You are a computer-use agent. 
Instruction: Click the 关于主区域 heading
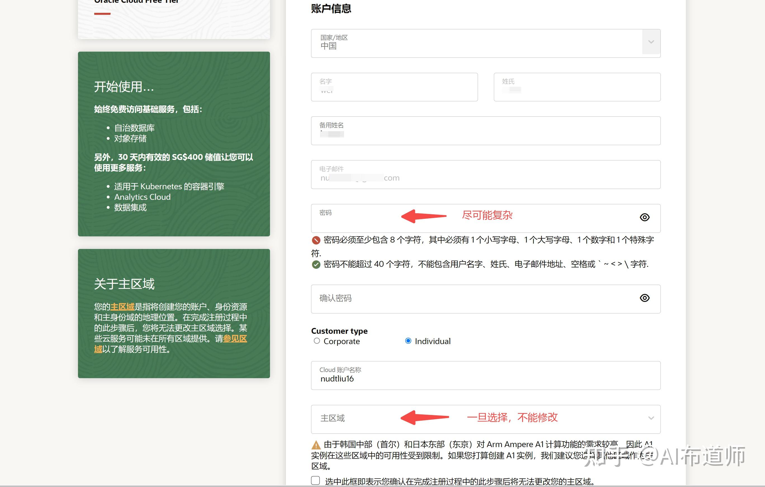[124, 284]
